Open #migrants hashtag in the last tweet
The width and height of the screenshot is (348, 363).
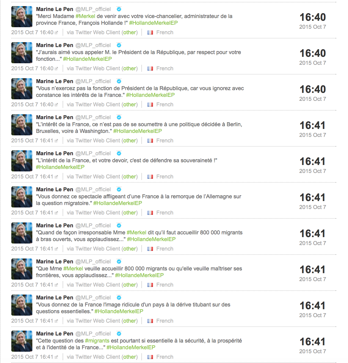coord(97,341)
